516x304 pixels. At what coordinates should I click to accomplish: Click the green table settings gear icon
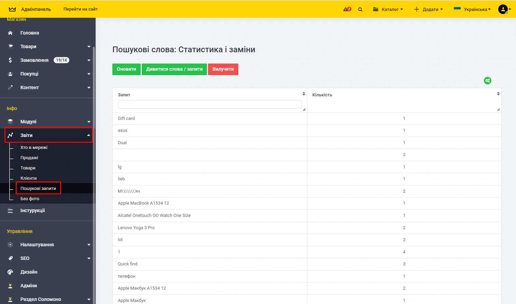pyautogui.click(x=487, y=81)
